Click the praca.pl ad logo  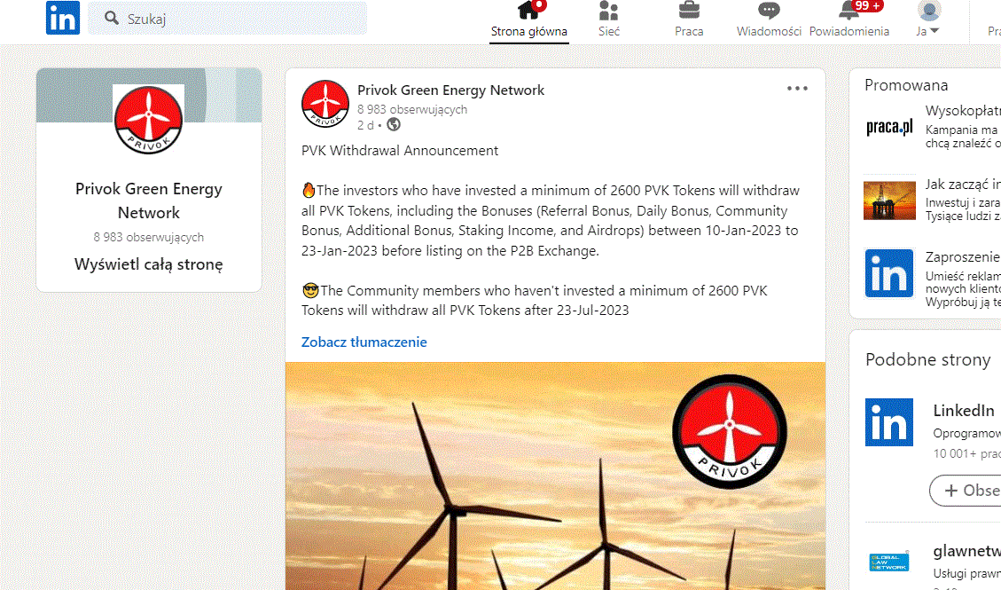pos(889,128)
